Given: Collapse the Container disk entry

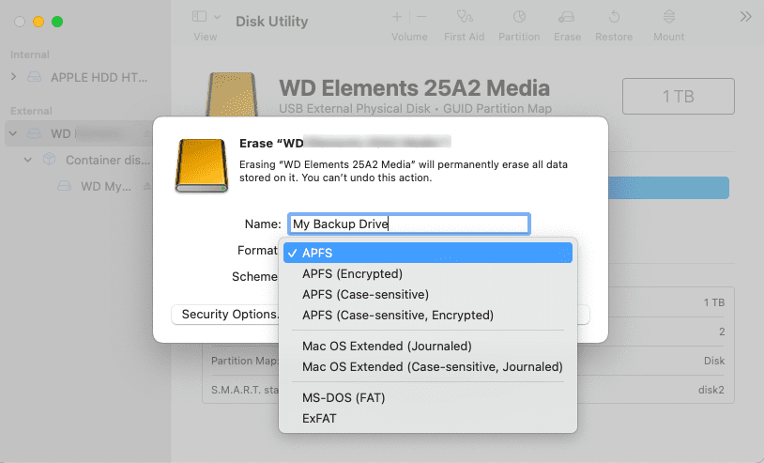Looking at the screenshot, I should (29, 161).
